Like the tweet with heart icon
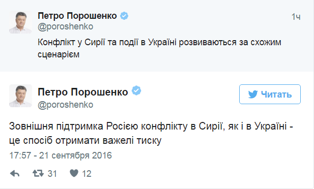 [x=74, y=173]
